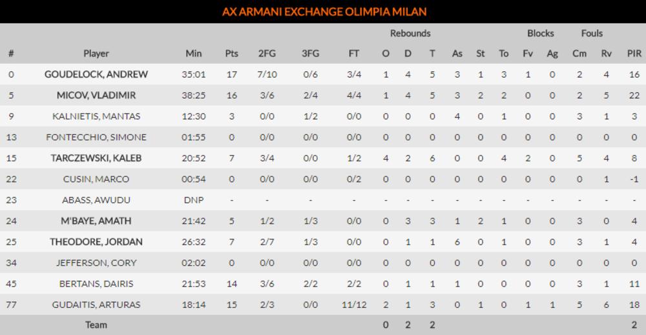Click Theodore, Jordan player link

[x=96, y=242]
